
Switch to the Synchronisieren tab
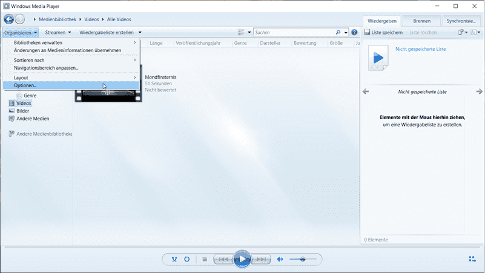pyautogui.click(x=461, y=21)
